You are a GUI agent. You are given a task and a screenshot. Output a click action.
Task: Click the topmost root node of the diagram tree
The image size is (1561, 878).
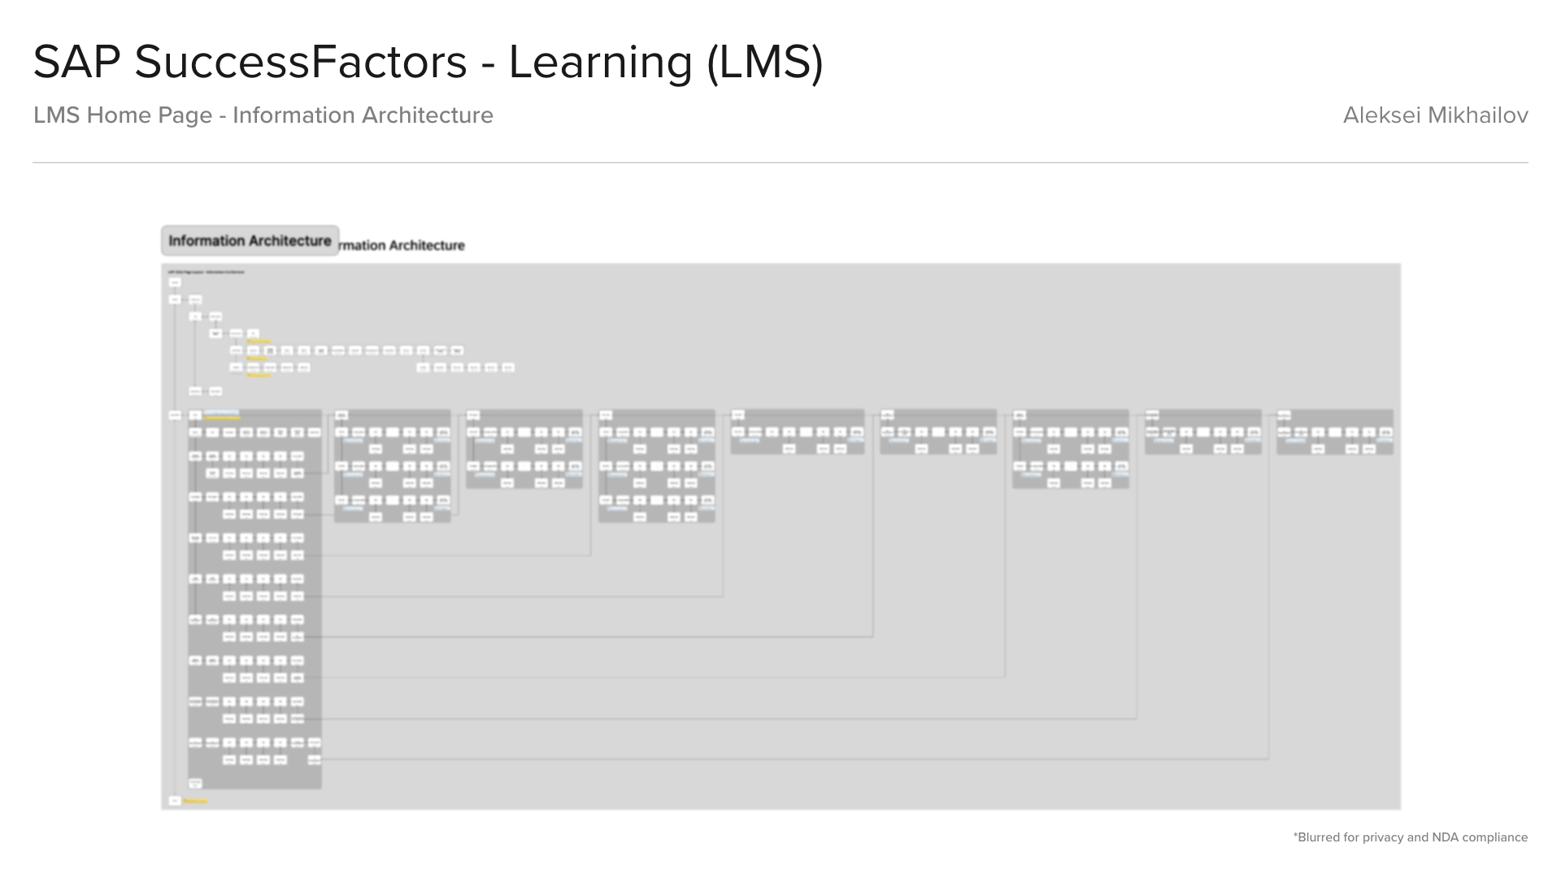[x=175, y=282]
